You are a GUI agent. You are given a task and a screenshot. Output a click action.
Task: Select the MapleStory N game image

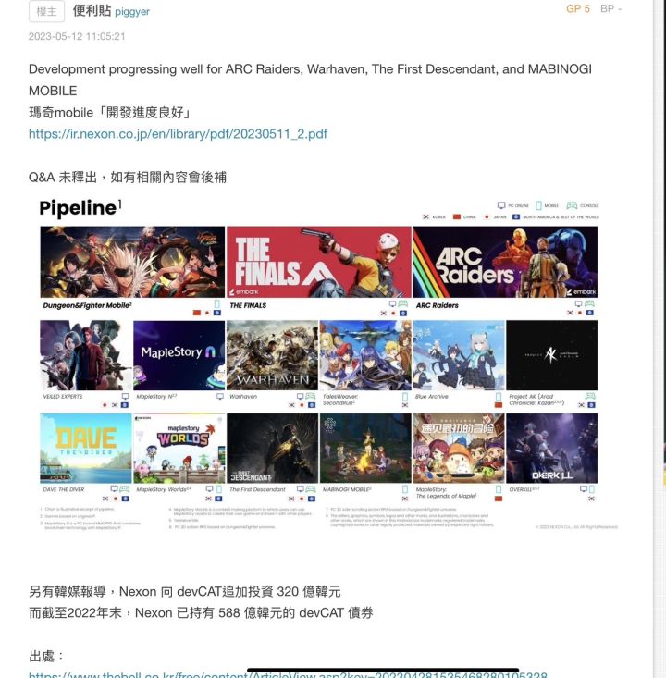179,355
